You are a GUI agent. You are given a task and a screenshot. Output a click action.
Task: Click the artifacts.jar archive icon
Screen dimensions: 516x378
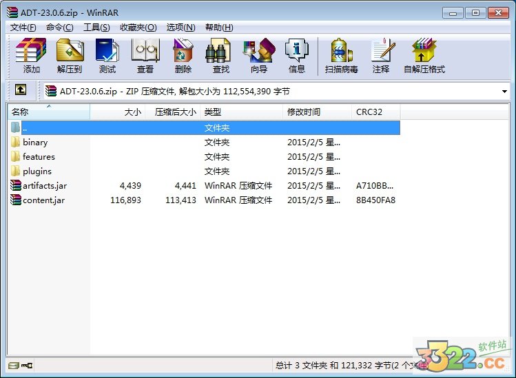[15, 185]
